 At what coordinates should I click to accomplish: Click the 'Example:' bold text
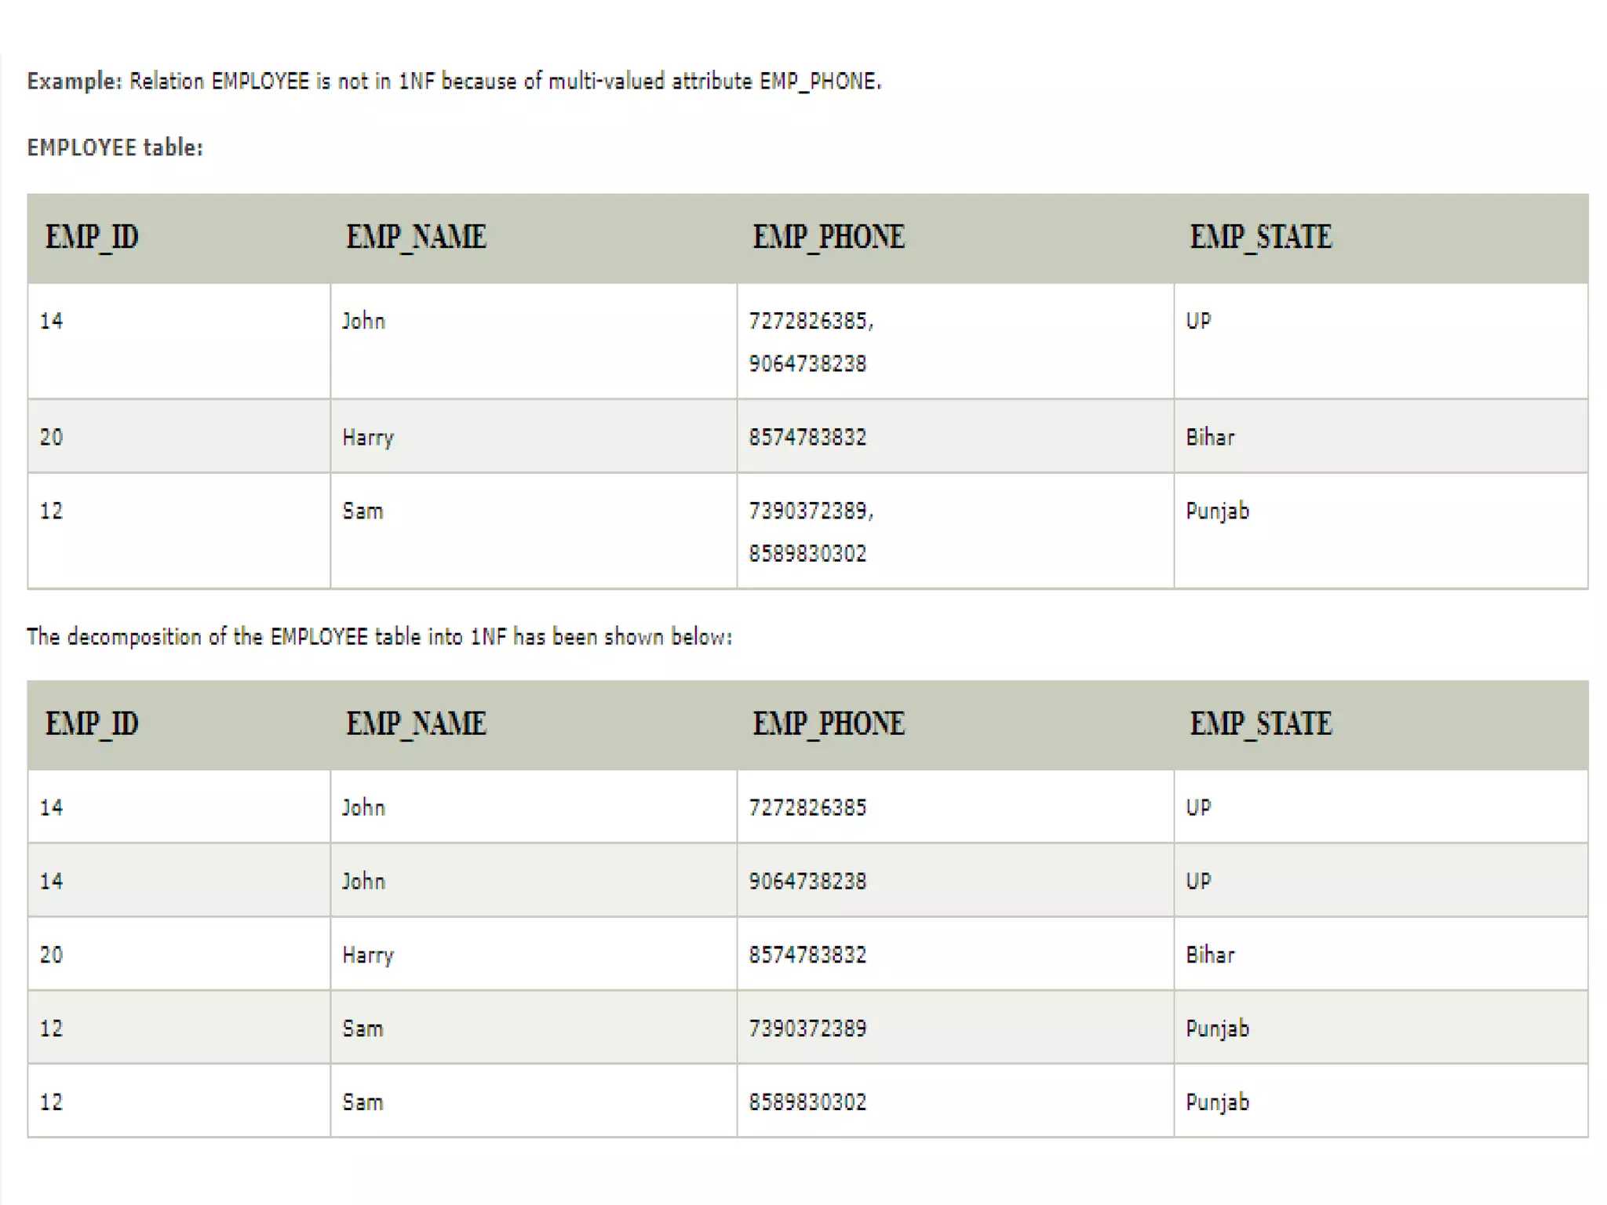point(74,82)
